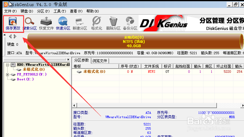Click the 文件系统 column header

[152, 66]
